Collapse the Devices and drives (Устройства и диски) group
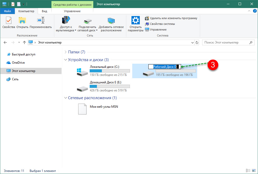Viewport: 258px width, 174px height. coord(65,60)
